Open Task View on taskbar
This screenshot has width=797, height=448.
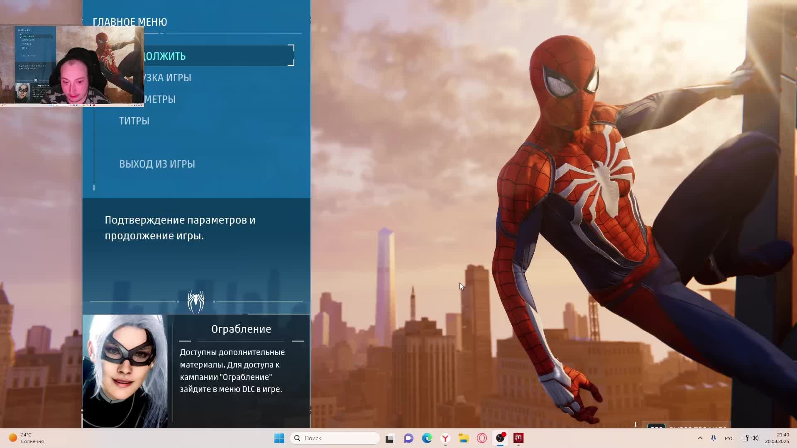pyautogui.click(x=389, y=438)
